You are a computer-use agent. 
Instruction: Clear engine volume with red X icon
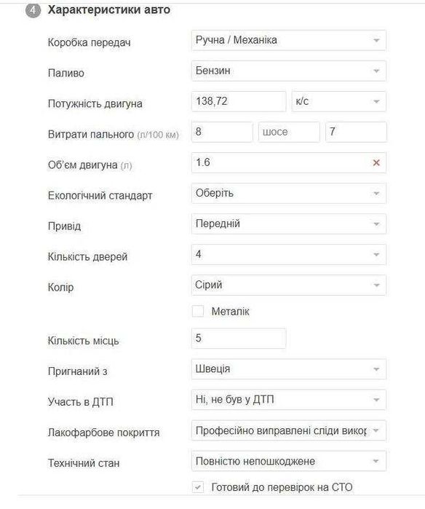point(376,162)
